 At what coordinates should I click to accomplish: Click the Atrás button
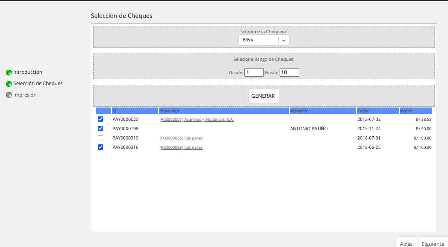tap(406, 243)
